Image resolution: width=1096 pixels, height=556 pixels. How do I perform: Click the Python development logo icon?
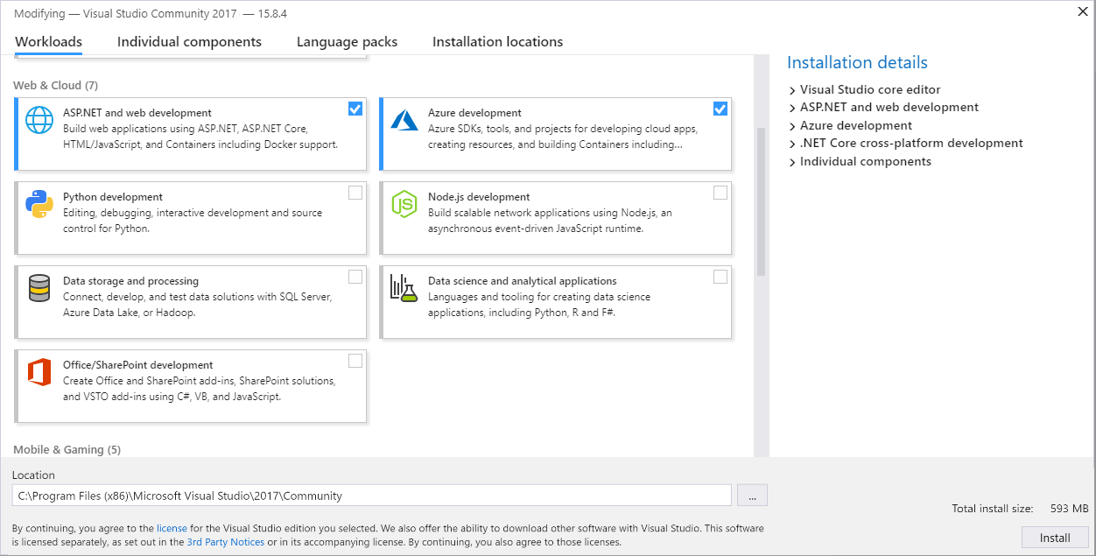click(39, 203)
